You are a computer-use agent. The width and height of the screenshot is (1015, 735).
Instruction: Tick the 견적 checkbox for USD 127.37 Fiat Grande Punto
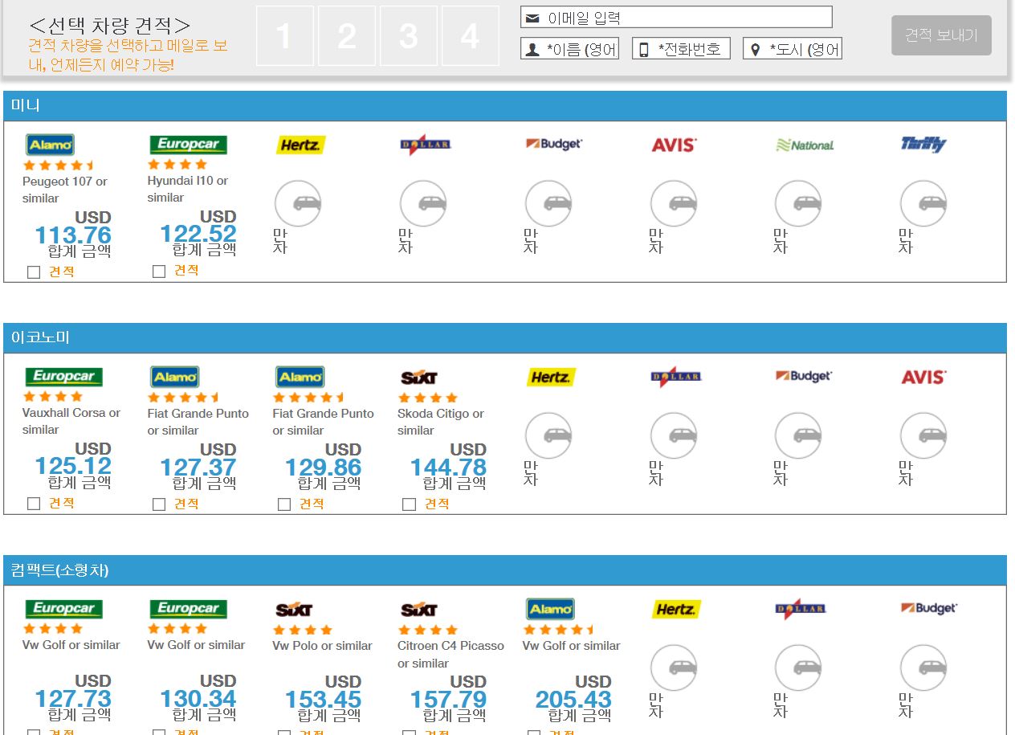159,504
